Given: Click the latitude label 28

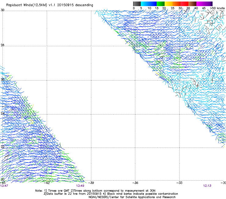Looking at the screenshot, I should (x=2, y=45).
